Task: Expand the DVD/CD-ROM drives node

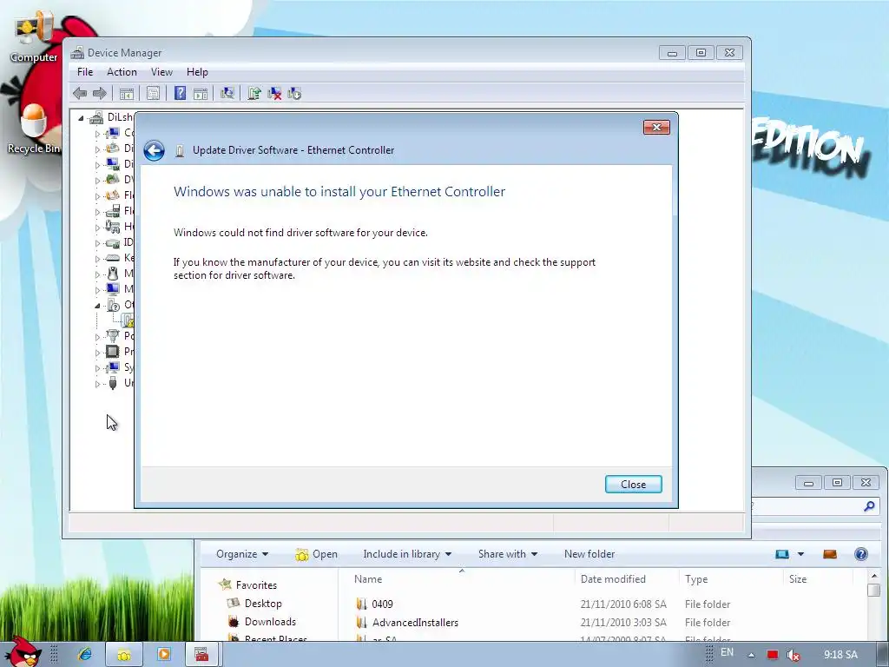Action: pos(97,181)
